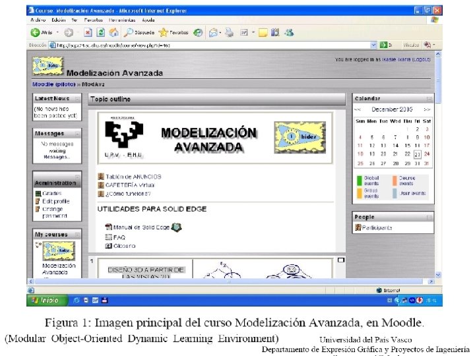475x356 pixels.
Task: Click the yellow Discuss note icon
Action: (263, 32)
